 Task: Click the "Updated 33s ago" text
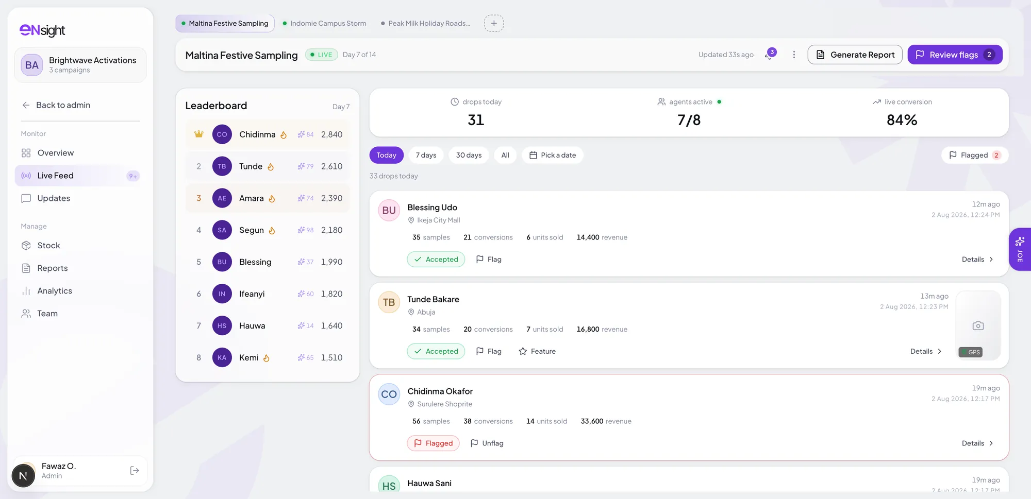click(x=726, y=55)
